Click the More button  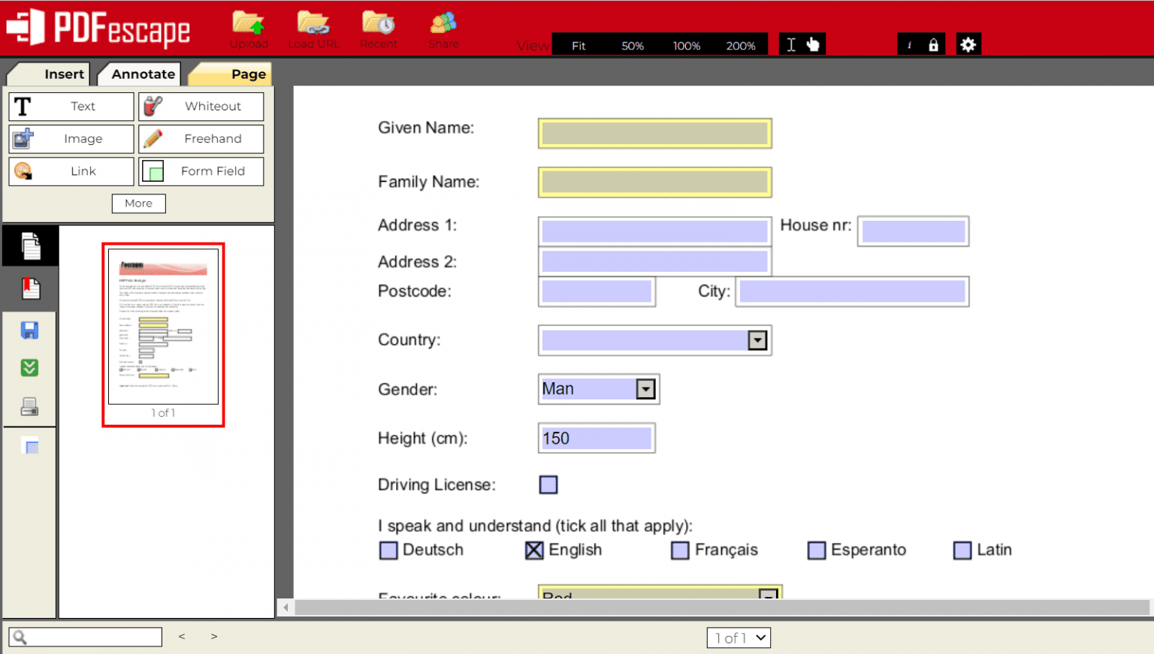click(x=138, y=203)
